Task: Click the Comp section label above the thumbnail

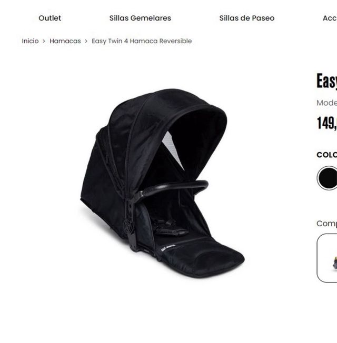Action: [x=326, y=224]
